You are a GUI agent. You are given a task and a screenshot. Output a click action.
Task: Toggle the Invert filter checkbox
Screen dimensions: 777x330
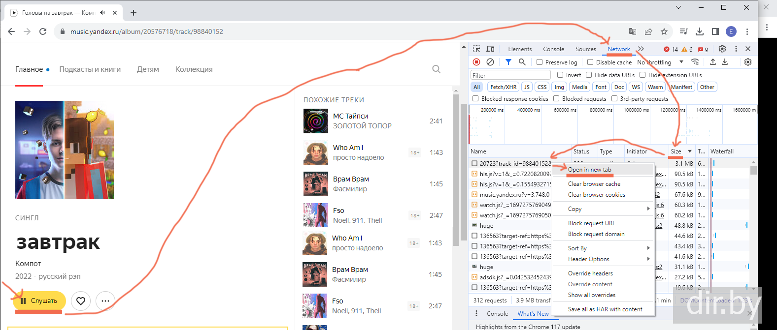point(560,75)
